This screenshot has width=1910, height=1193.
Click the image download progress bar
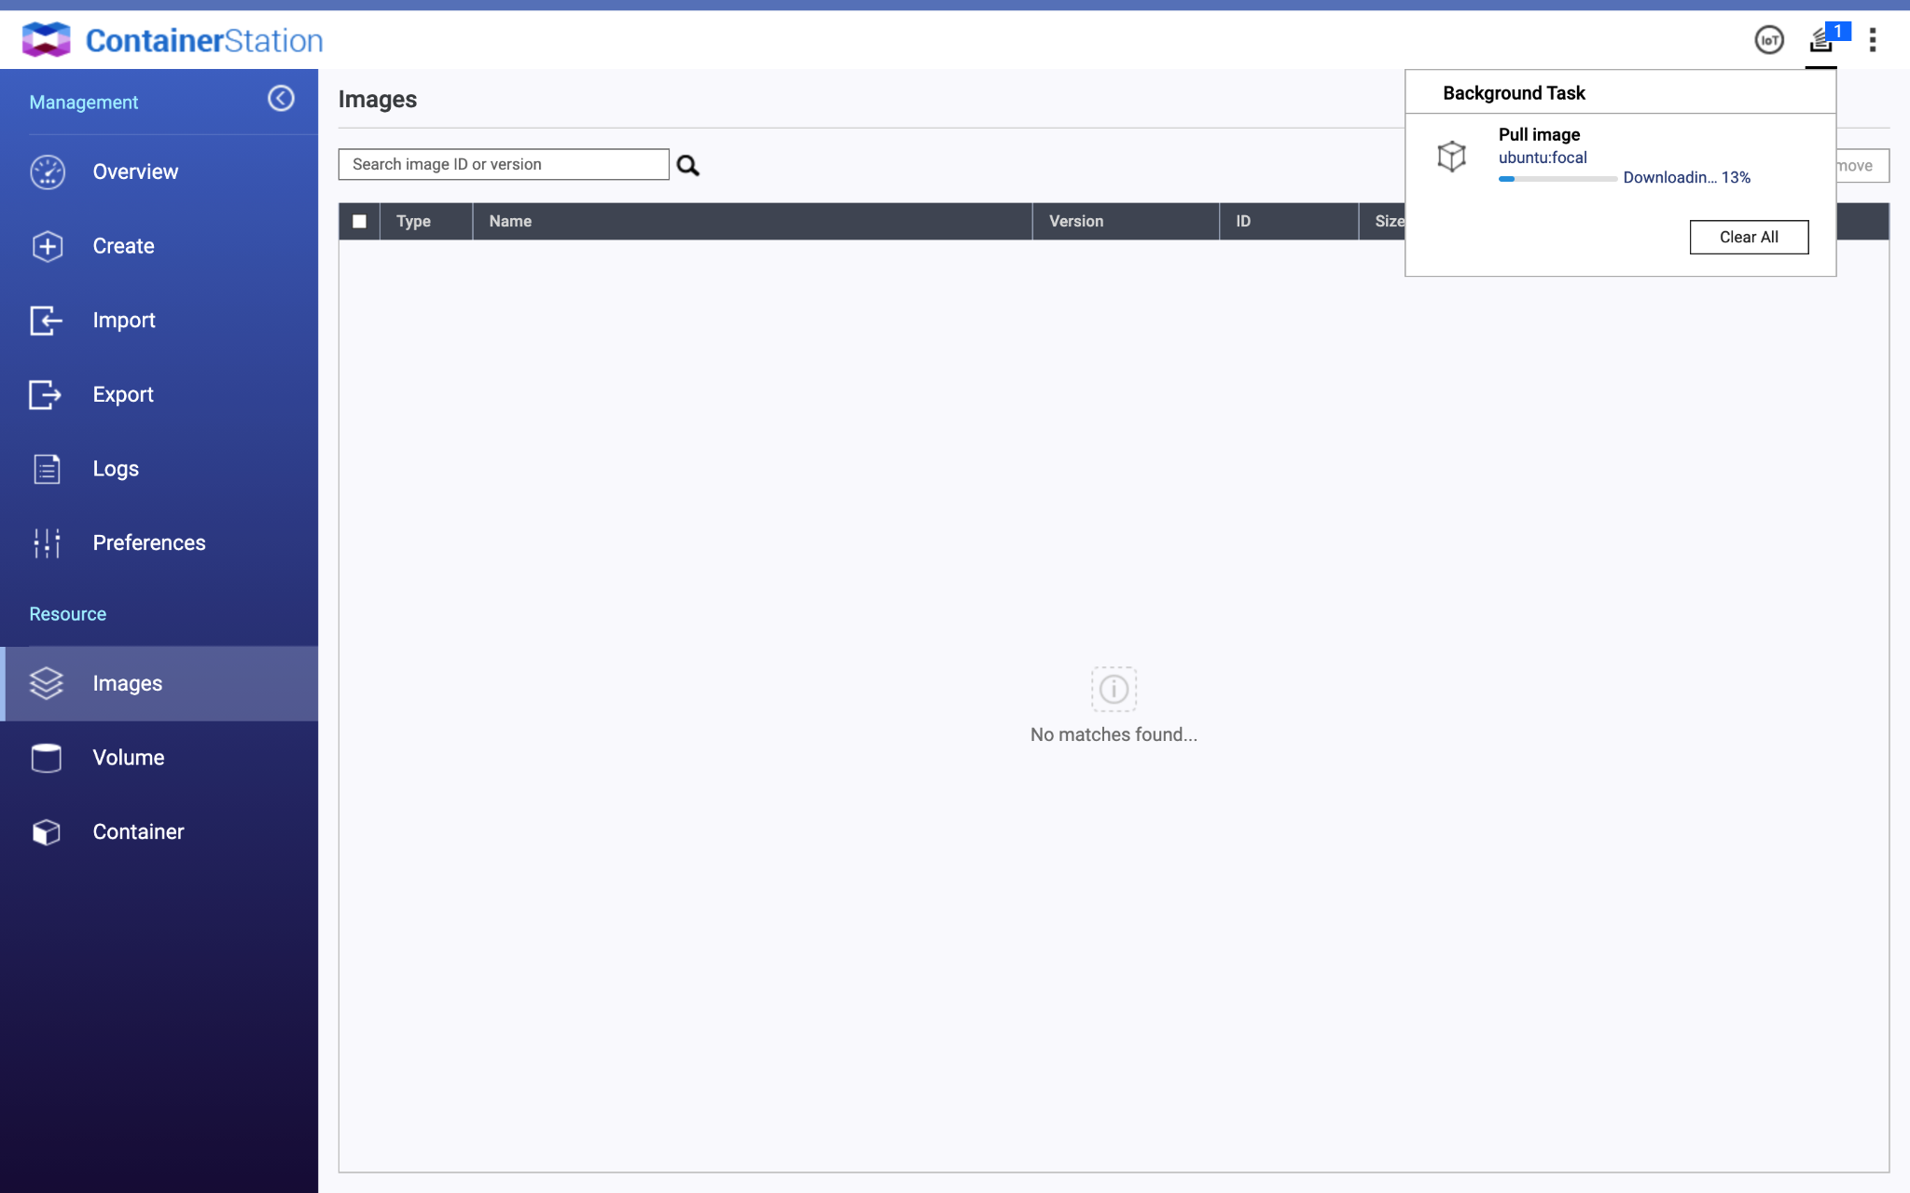[1557, 179]
